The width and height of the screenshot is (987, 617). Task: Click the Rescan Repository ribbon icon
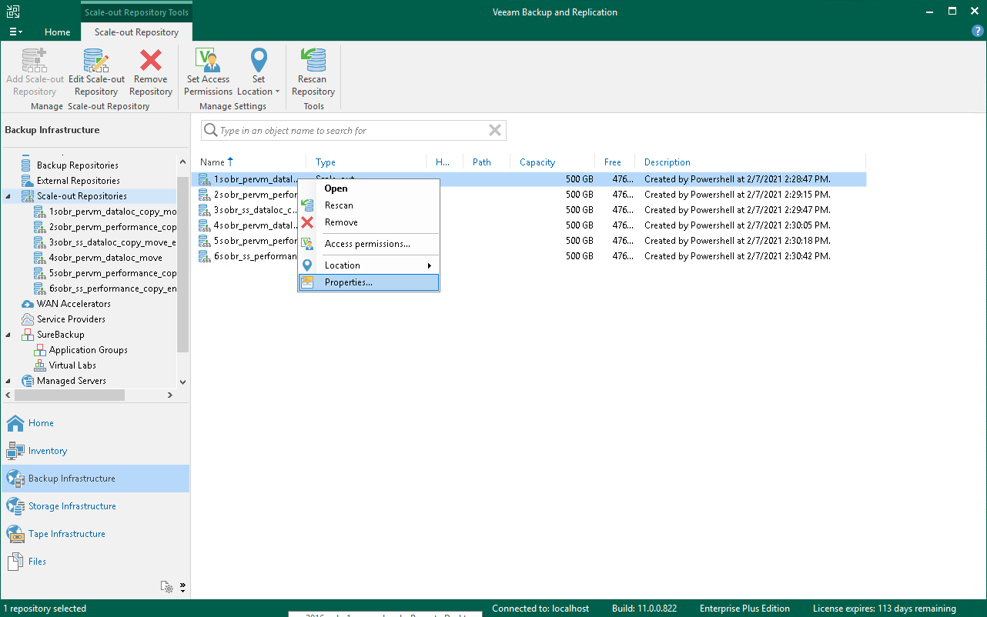pyautogui.click(x=313, y=60)
